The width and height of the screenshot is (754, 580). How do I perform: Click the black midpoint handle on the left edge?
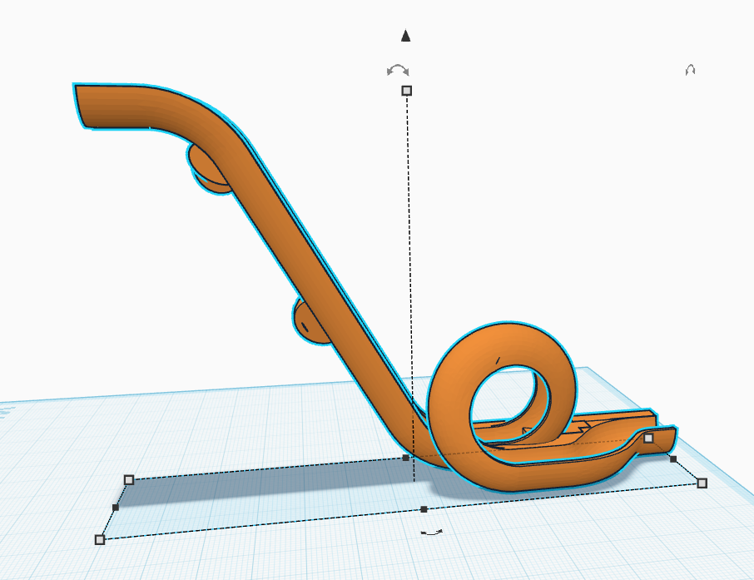pyautogui.click(x=116, y=508)
